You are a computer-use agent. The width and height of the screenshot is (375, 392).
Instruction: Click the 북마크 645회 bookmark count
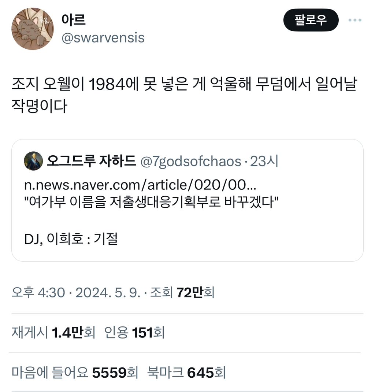coord(186,372)
